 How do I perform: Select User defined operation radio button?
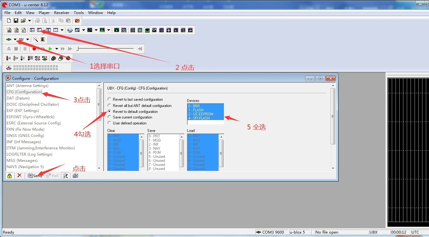pyautogui.click(x=127, y=123)
